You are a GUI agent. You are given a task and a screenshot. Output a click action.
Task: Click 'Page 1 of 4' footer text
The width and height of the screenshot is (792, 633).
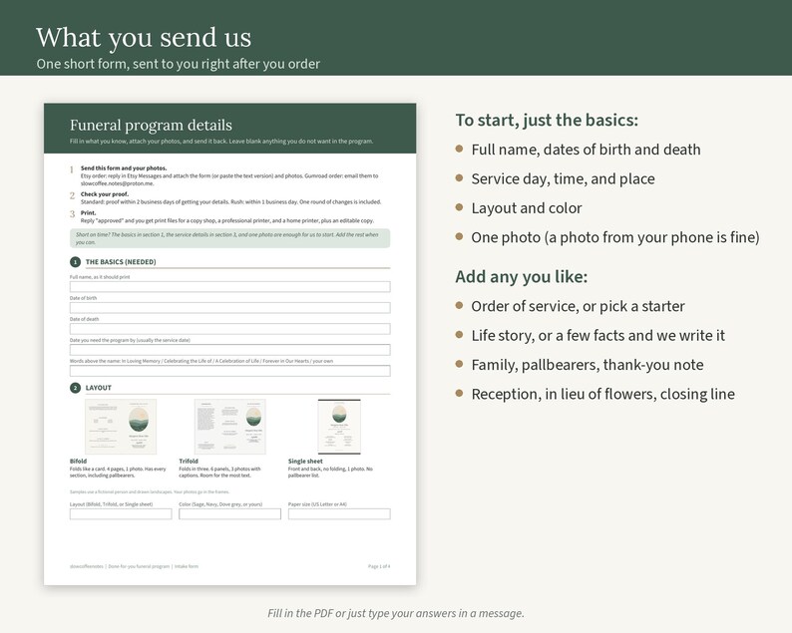(379, 566)
